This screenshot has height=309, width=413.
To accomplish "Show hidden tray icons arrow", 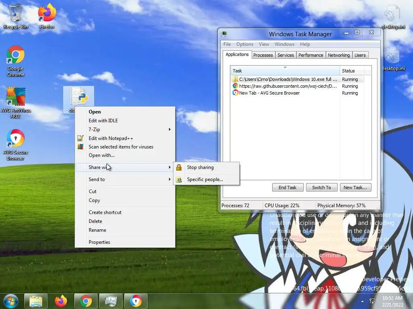I will [363, 301].
